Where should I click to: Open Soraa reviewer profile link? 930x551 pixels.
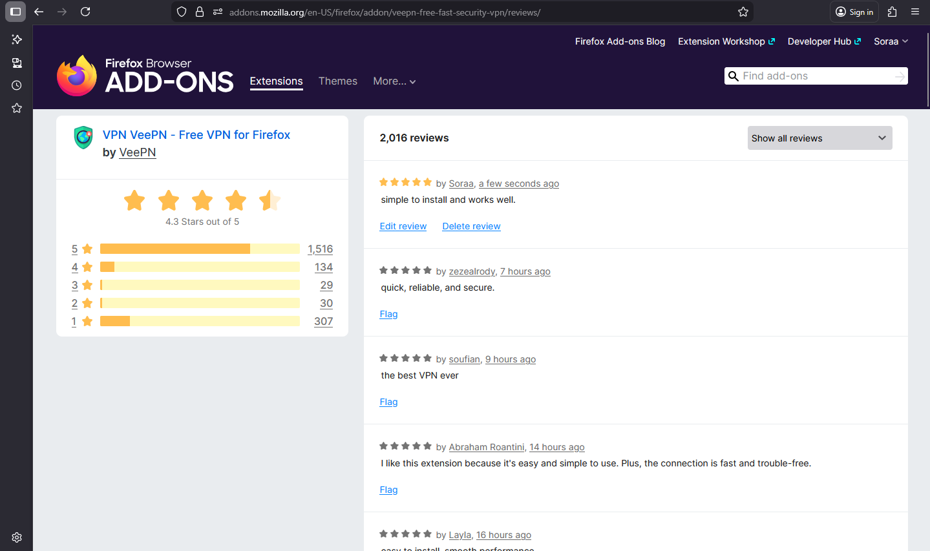pyautogui.click(x=461, y=183)
